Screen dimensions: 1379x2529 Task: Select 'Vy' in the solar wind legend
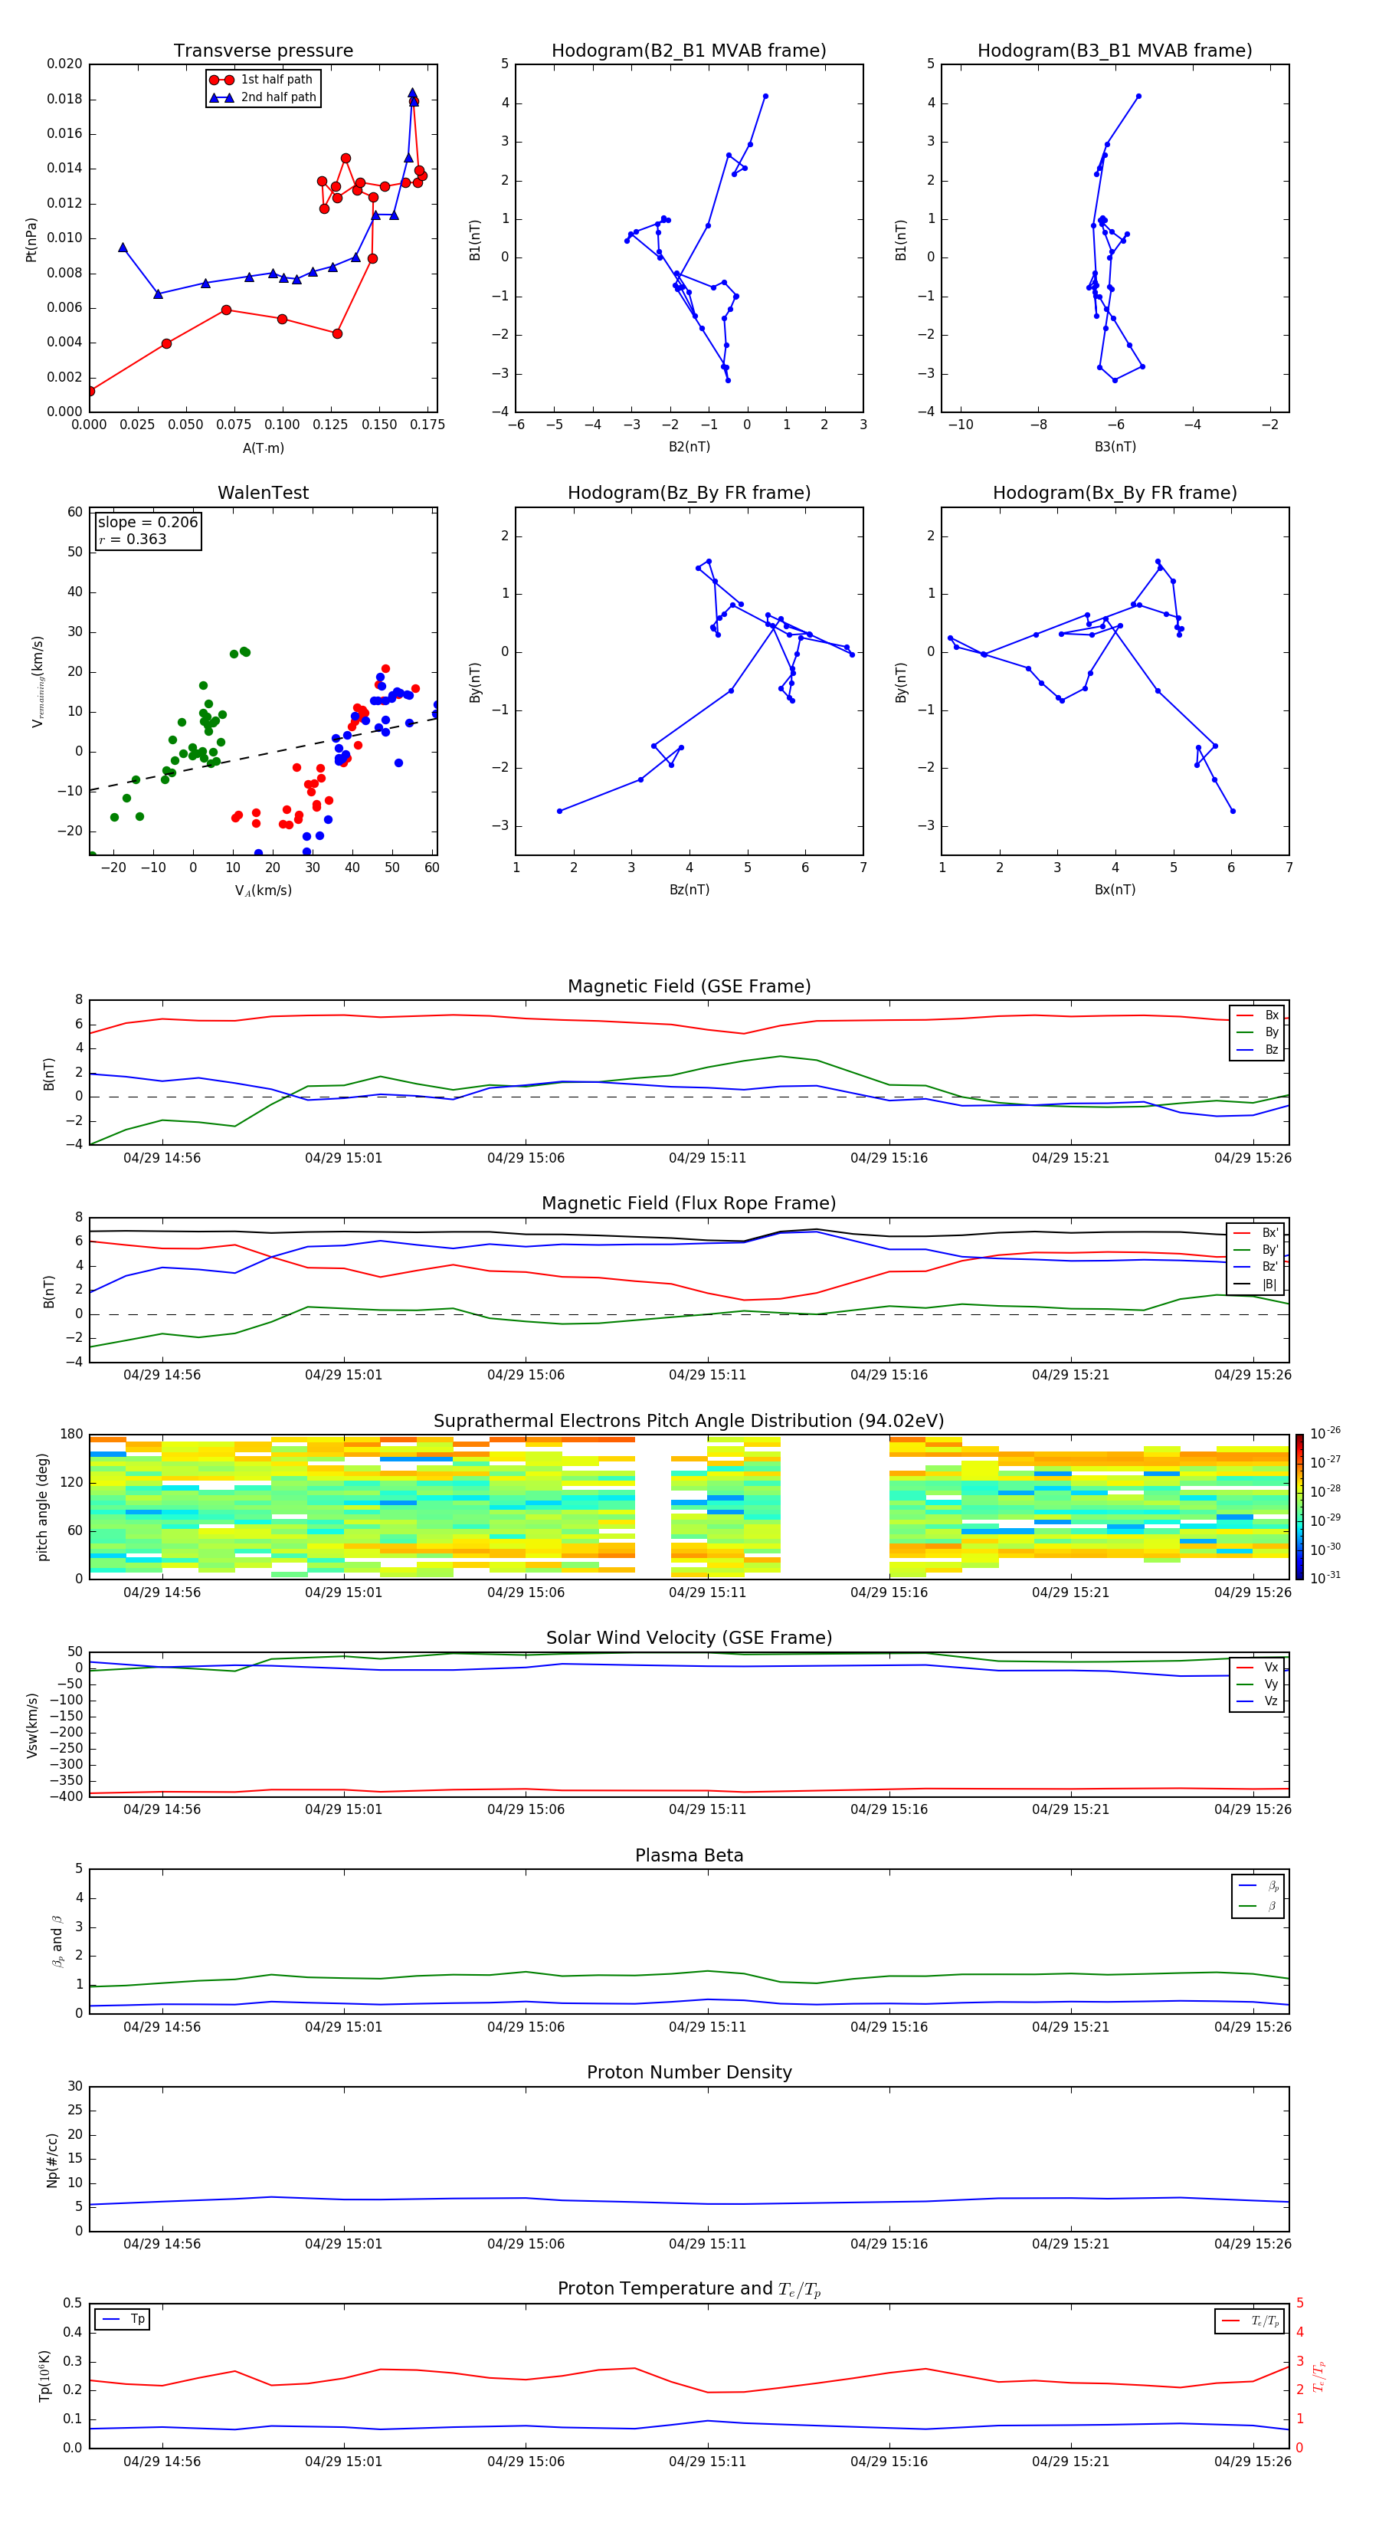pos(1258,1684)
